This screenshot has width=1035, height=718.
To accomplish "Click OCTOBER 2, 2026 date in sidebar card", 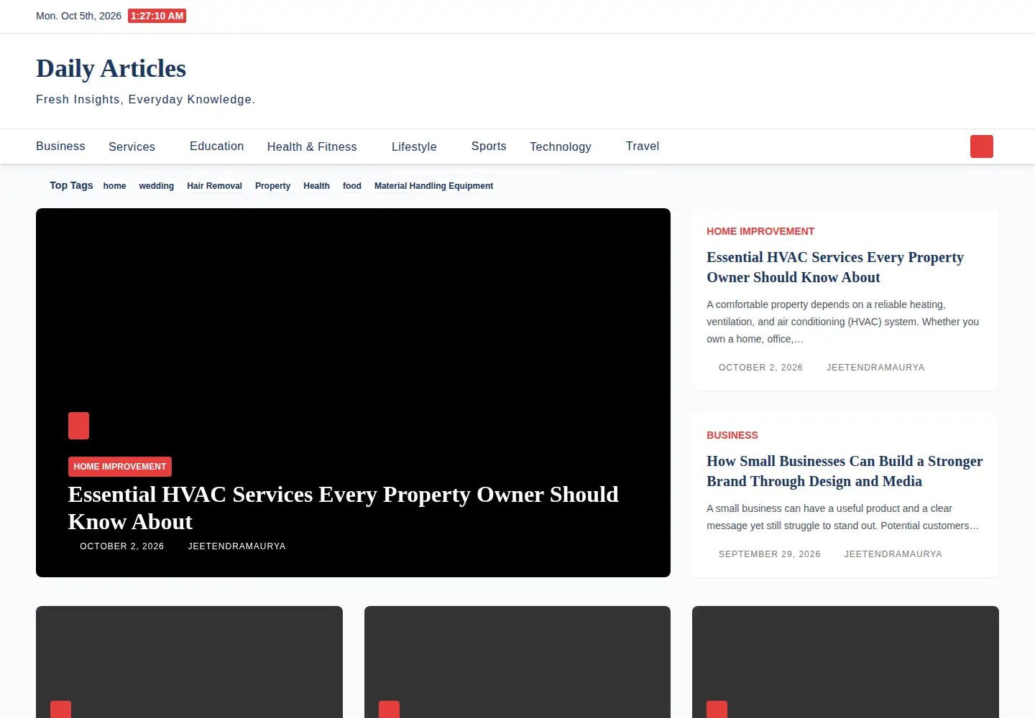I will click(x=760, y=368).
